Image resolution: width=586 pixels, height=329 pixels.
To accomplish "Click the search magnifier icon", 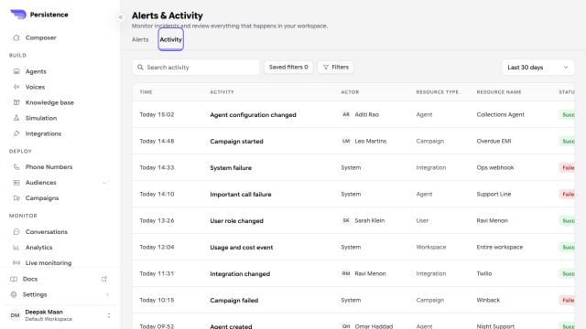I will point(140,67).
